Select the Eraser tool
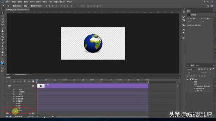The width and height of the screenshot is (216, 121). pos(2,34)
